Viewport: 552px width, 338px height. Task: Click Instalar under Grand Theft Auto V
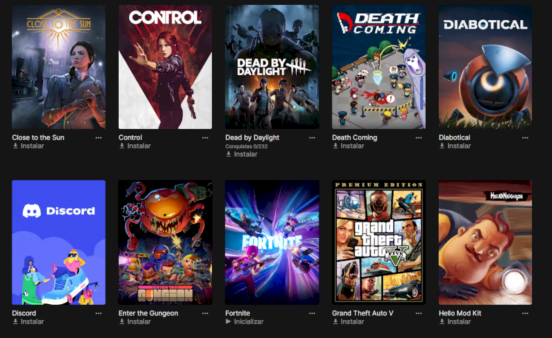pos(348,321)
